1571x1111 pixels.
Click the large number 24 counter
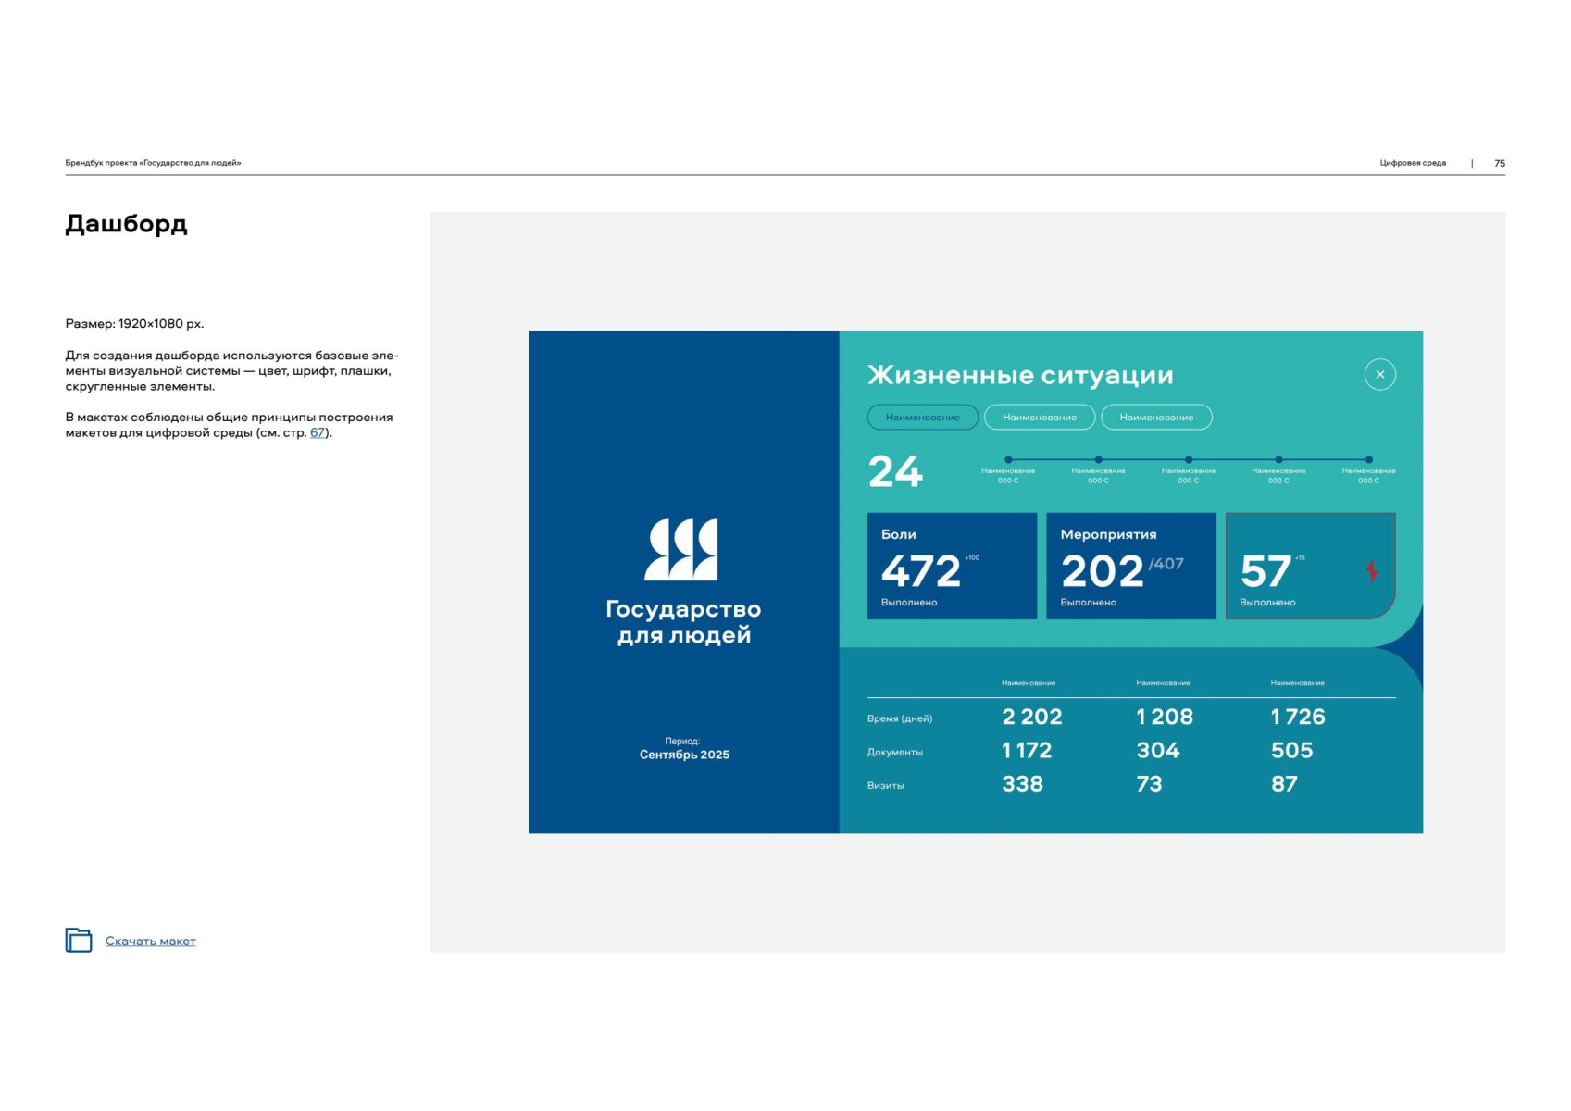(895, 471)
